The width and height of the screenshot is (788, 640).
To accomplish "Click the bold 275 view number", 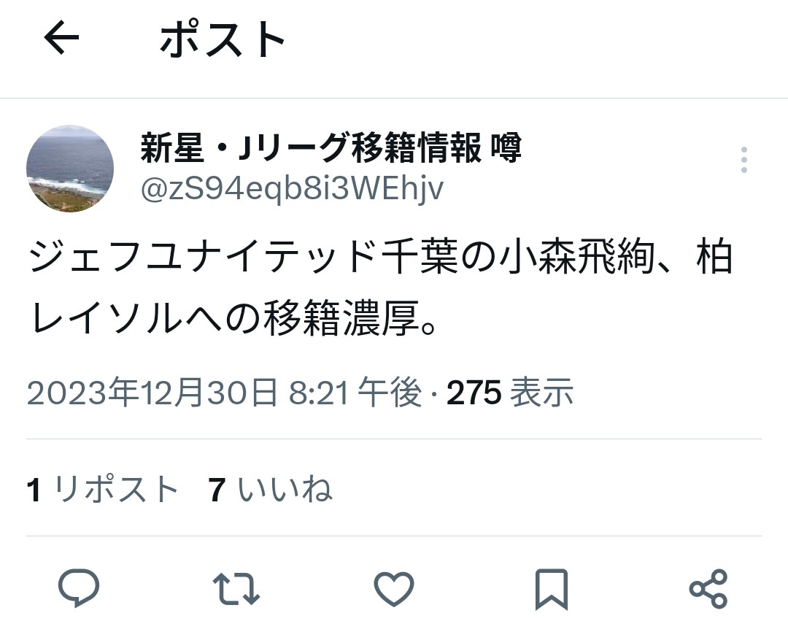I will (x=474, y=392).
